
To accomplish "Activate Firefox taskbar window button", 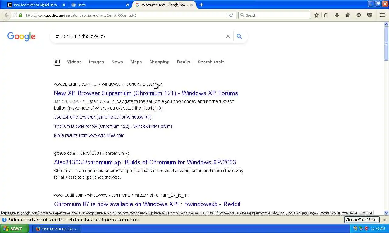I will point(57,229).
